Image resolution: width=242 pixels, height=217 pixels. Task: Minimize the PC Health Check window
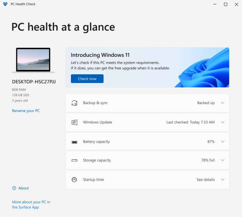pos(215,4)
